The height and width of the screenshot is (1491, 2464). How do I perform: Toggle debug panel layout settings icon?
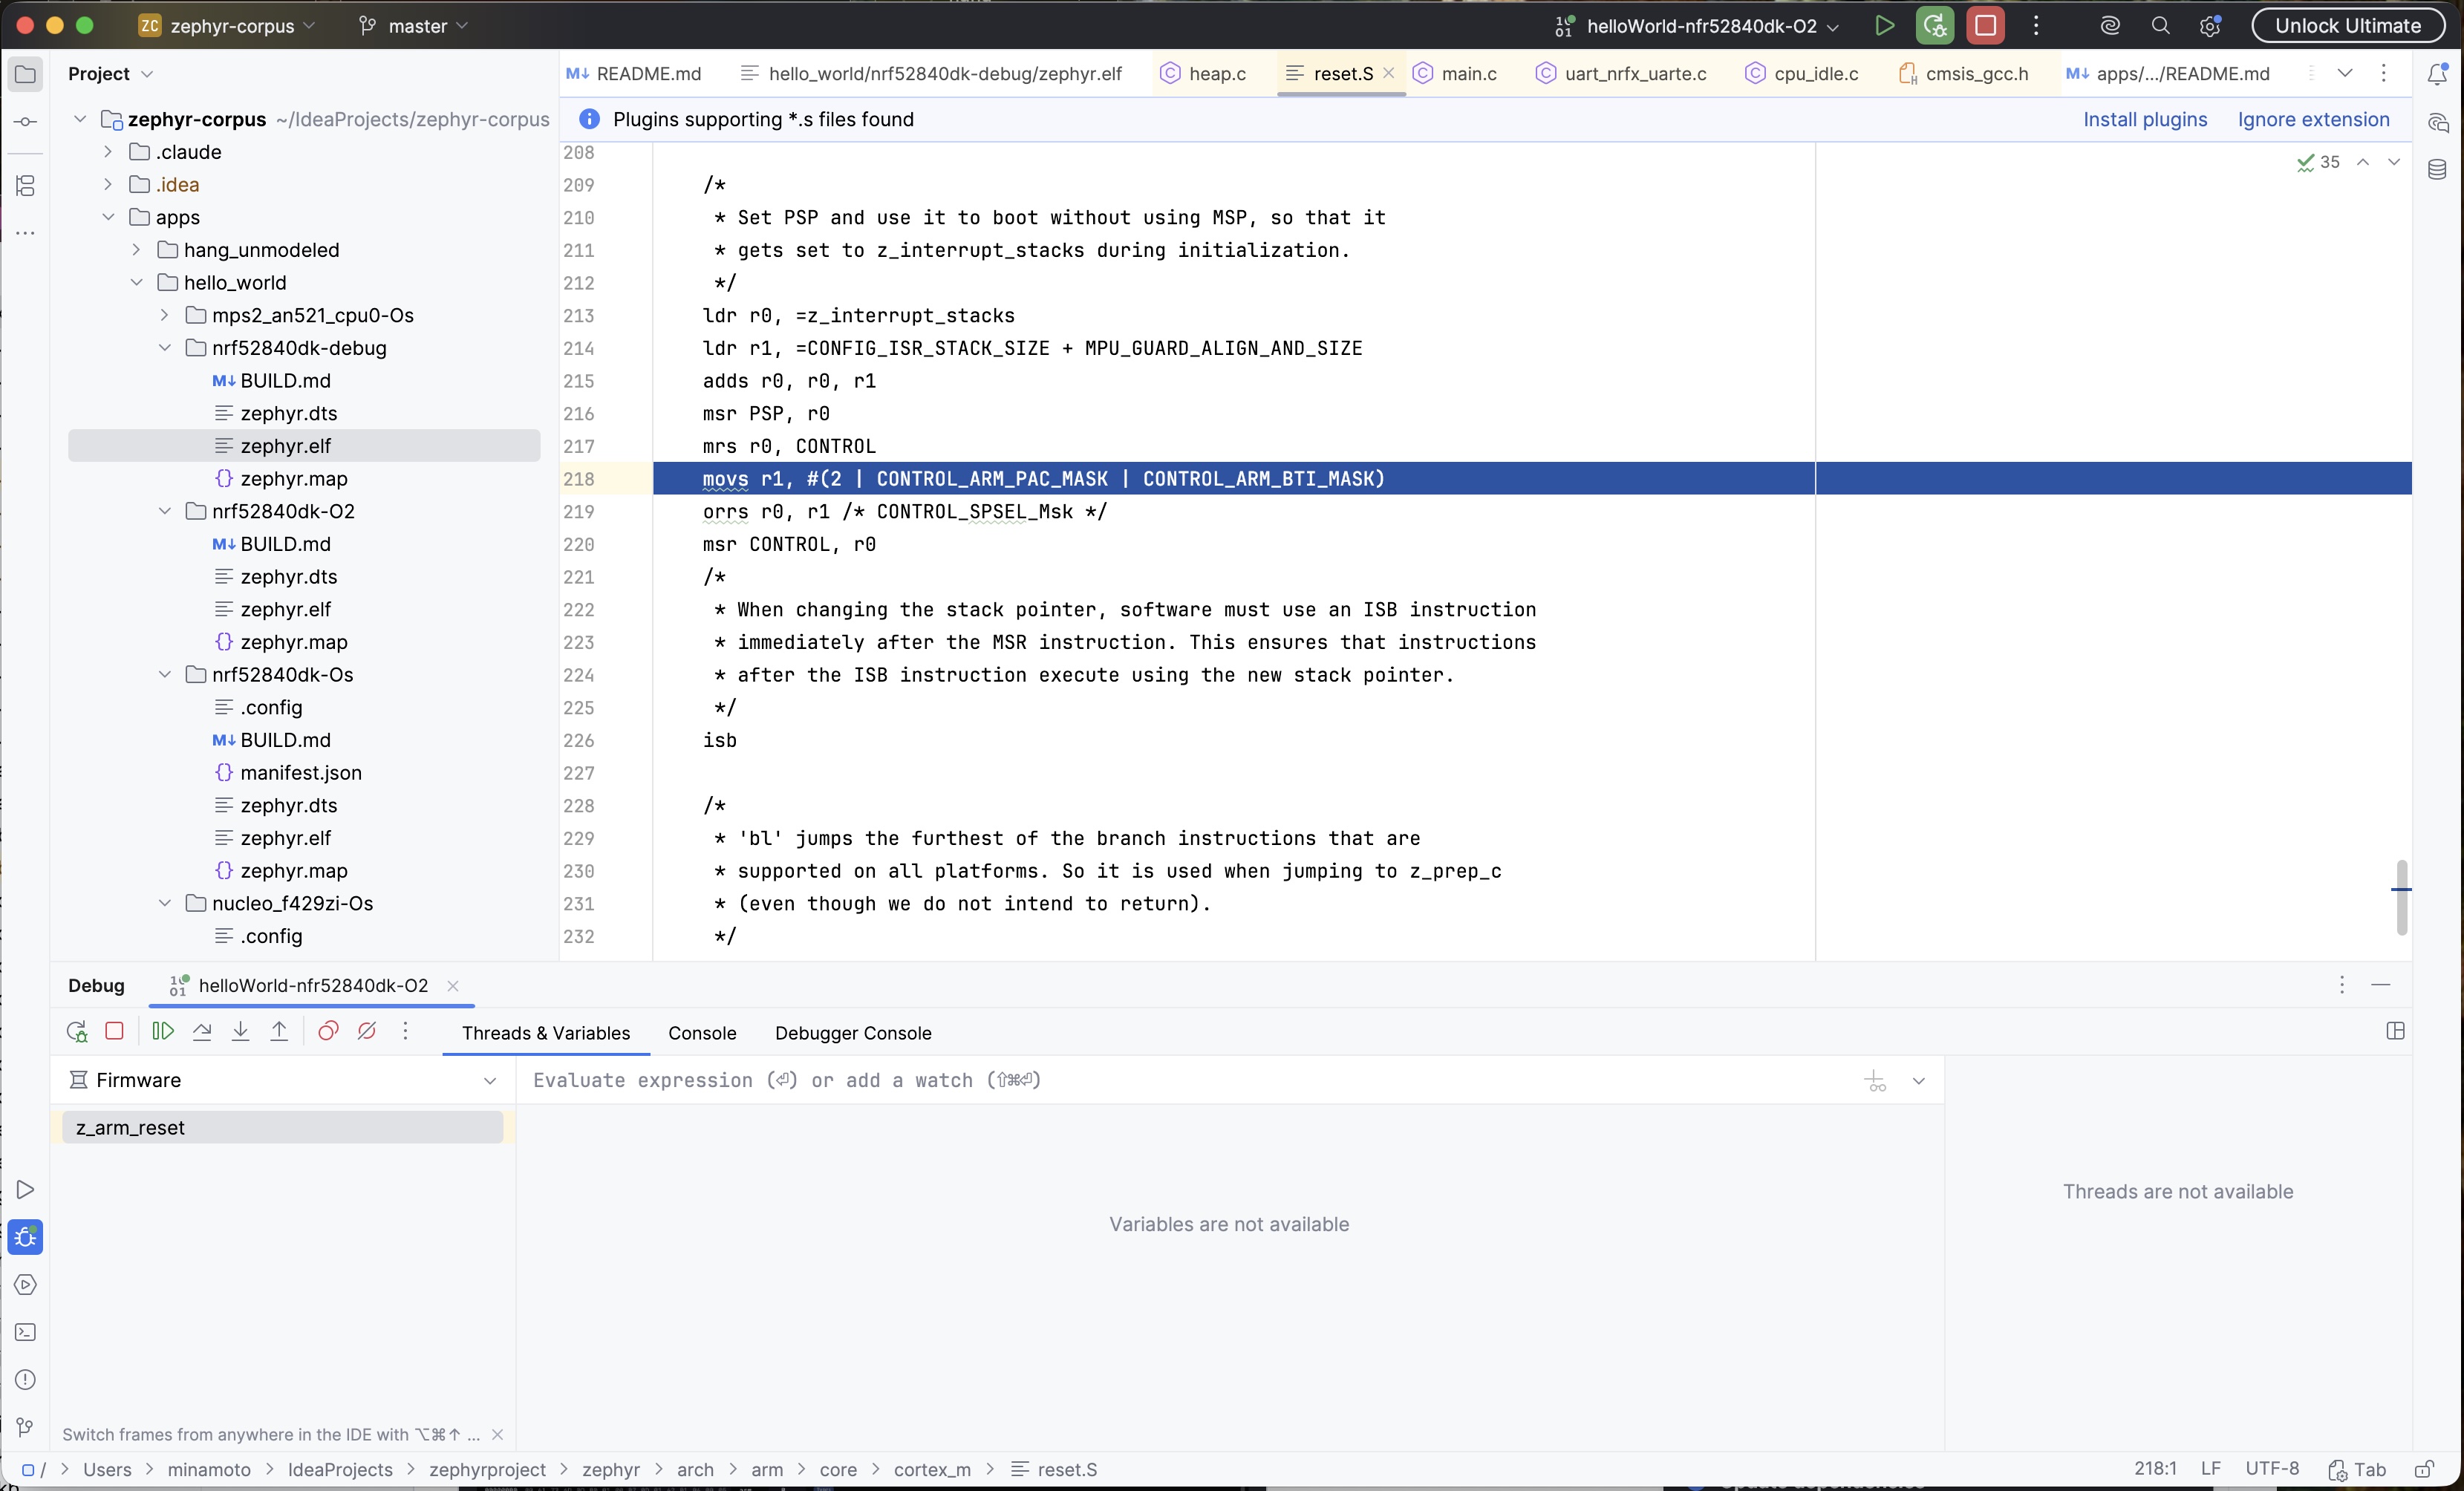point(2395,1031)
